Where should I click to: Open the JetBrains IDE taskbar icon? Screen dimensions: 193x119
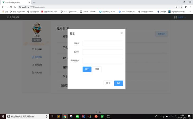[84, 116]
